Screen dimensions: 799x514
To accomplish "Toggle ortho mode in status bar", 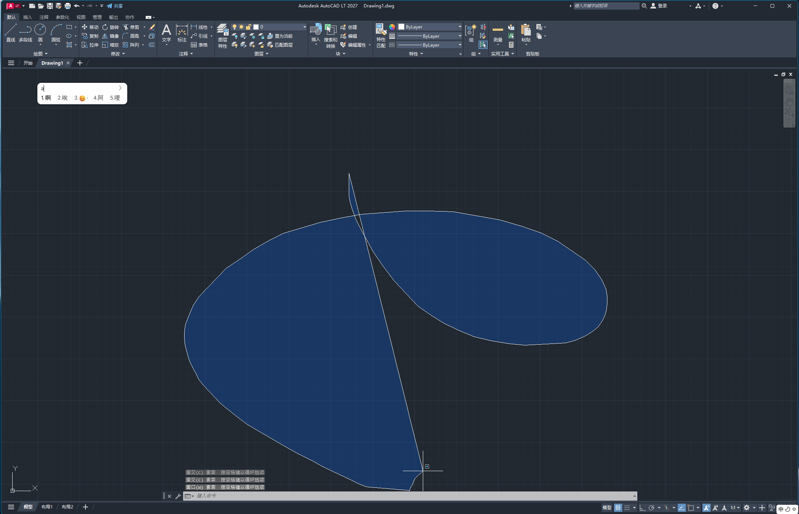I will click(643, 507).
